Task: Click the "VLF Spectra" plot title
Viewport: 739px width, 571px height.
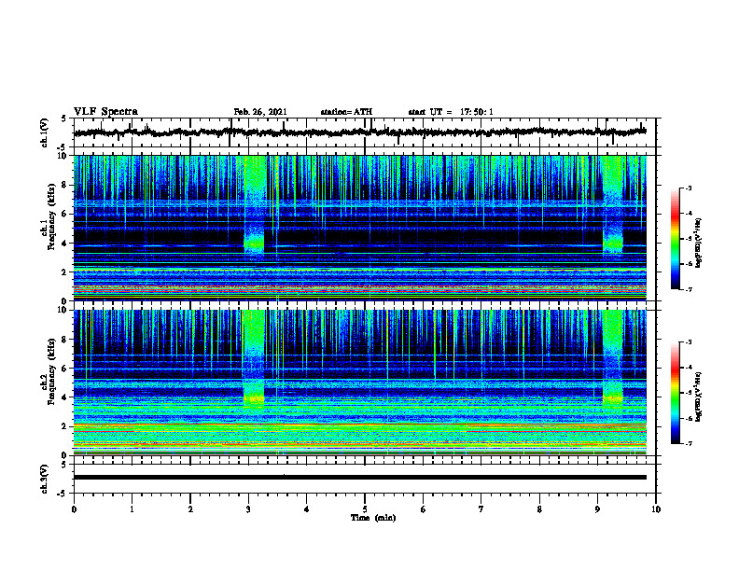Action: point(105,112)
